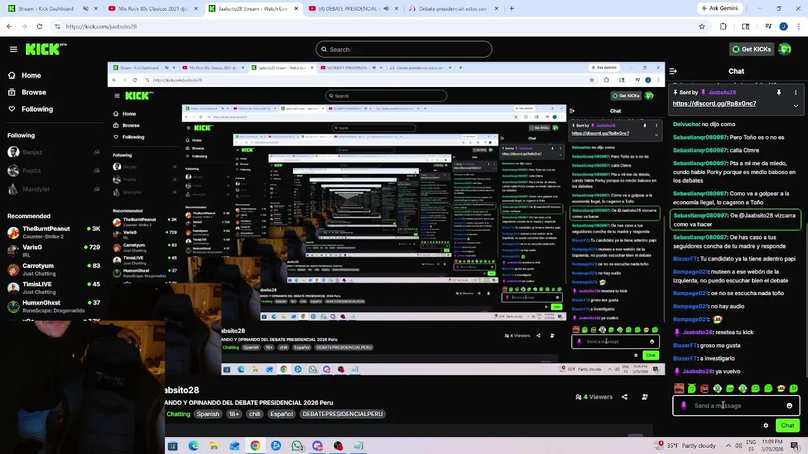Collapse the chat panel arrow icon
The image size is (808, 454).
tap(673, 71)
